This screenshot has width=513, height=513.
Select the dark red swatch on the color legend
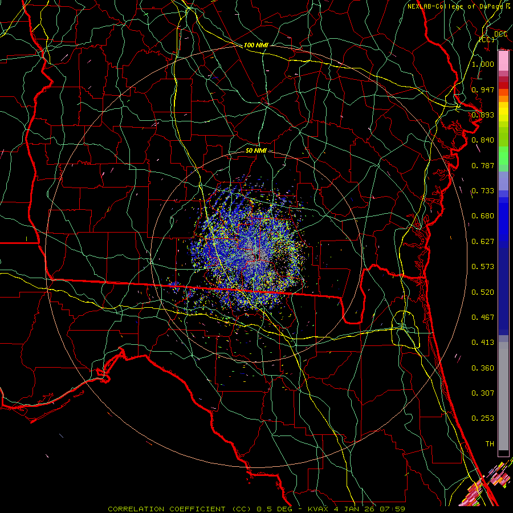pyautogui.click(x=503, y=85)
